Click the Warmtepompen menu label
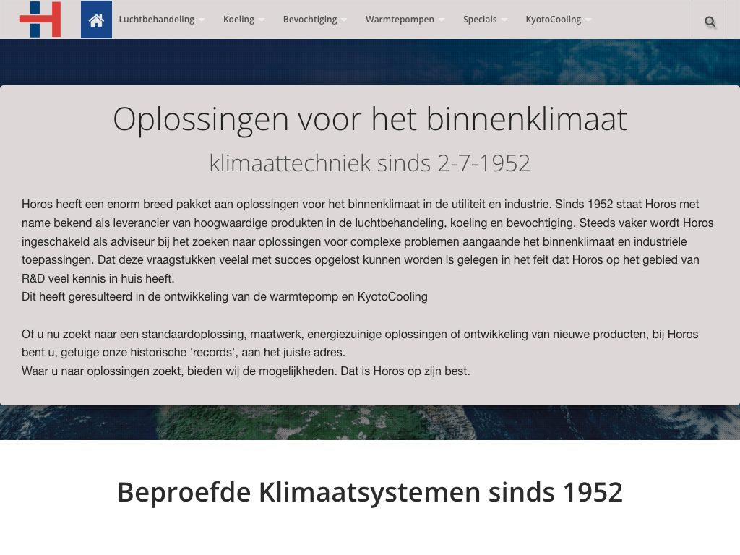 pos(400,20)
